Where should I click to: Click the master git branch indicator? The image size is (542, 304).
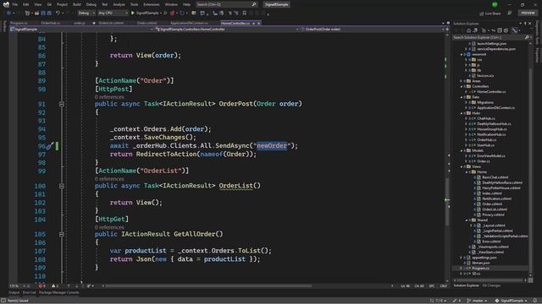pyautogui.click(x=477, y=301)
